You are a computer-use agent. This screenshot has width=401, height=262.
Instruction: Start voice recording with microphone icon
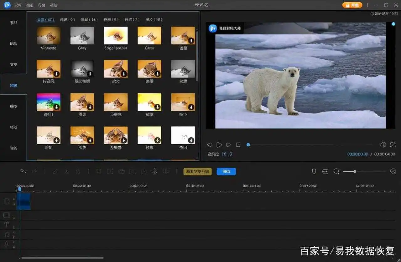(155, 171)
